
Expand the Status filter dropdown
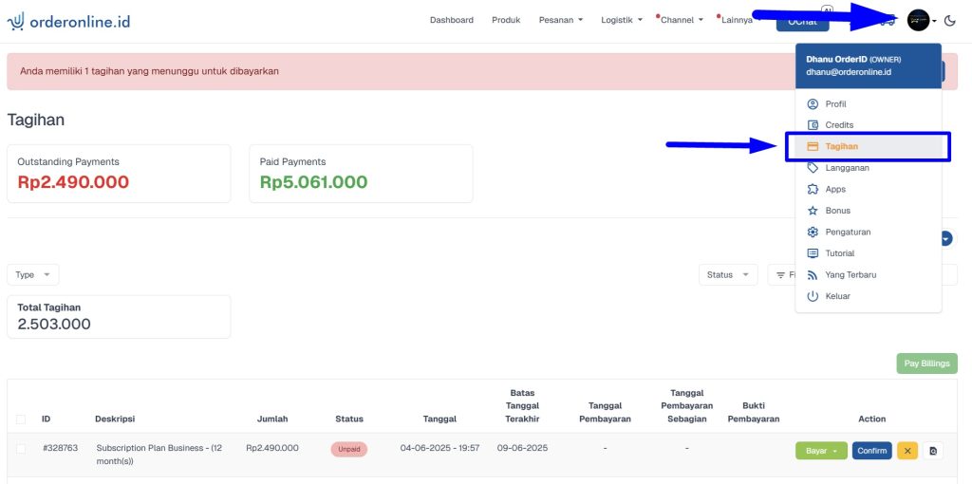[x=728, y=274]
